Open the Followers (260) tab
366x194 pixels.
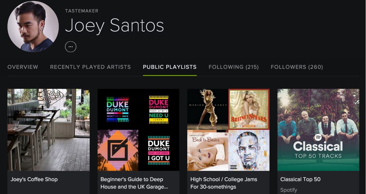point(297,67)
